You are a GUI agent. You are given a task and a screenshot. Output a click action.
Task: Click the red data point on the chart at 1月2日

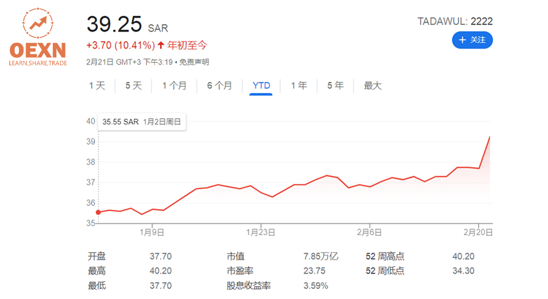(98, 212)
